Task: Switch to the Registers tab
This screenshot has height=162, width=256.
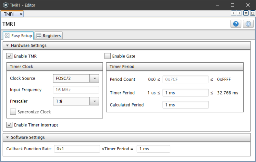Action: click(49, 36)
